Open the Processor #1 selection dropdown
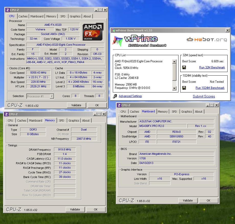Screen dimensions: 235x224 tap(52, 96)
